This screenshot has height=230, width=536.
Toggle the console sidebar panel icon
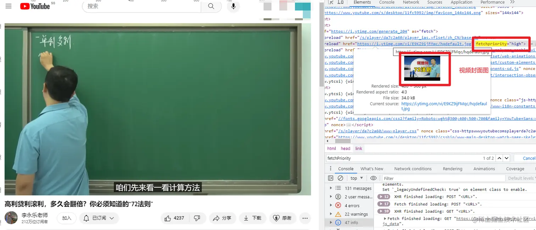[330, 178]
